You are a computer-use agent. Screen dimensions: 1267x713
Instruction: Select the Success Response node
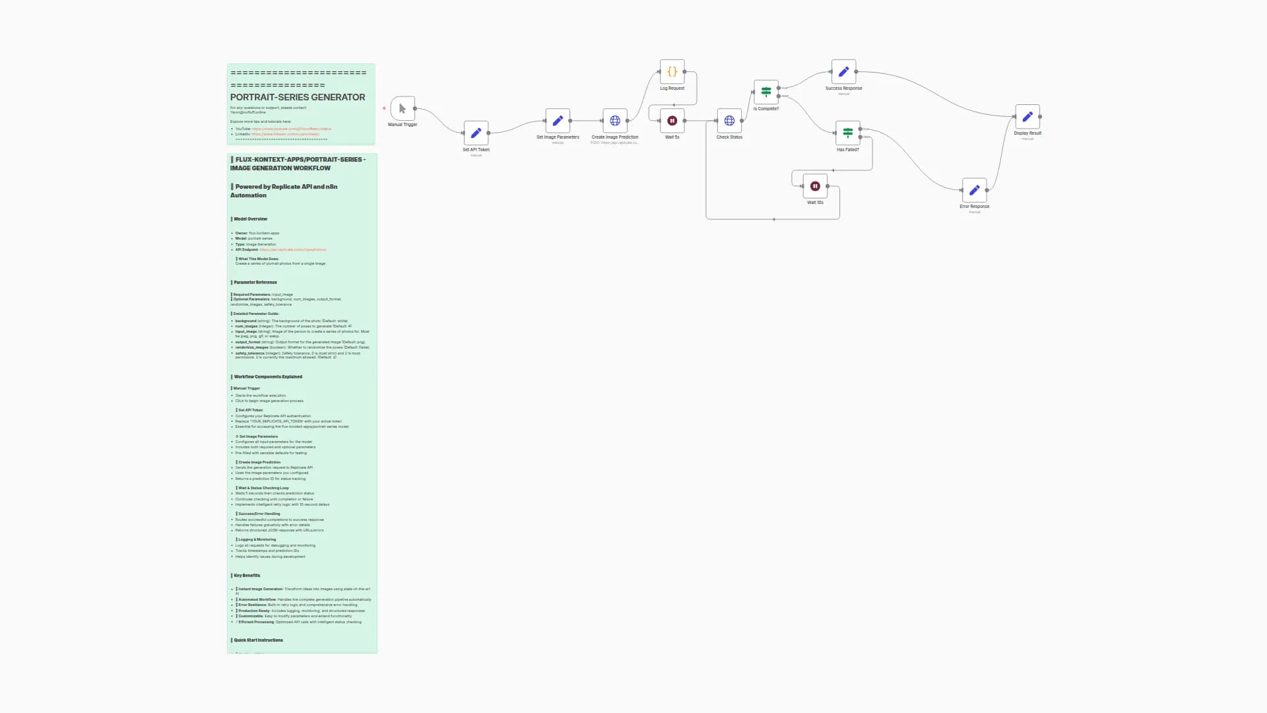coord(843,71)
